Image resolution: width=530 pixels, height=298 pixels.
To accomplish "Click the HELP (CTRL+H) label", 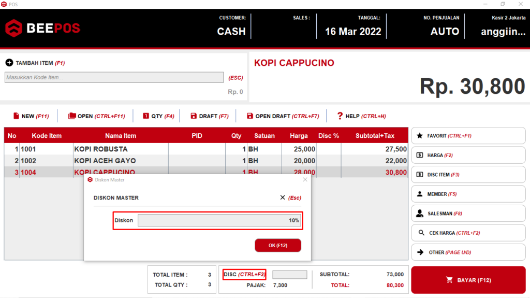I will click(365, 116).
